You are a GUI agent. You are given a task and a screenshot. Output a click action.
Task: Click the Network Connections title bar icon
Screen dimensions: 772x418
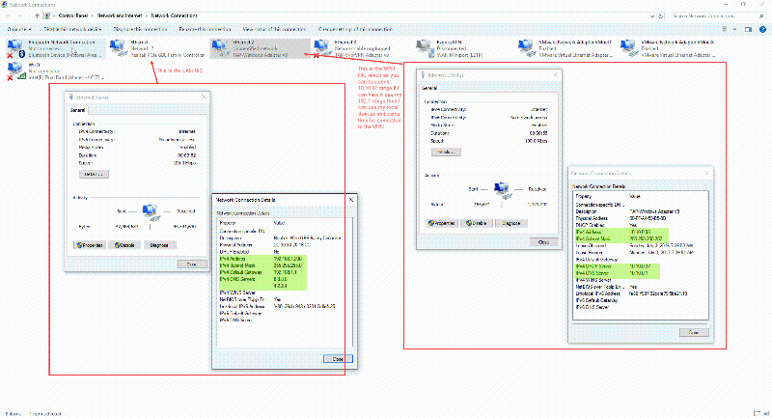pos(5,4)
